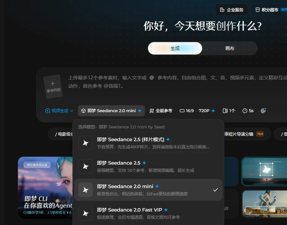Image resolution: width=287 pixels, height=225 pixels.
Task: Open the 积分超市 points store
Action: [x=269, y=10]
